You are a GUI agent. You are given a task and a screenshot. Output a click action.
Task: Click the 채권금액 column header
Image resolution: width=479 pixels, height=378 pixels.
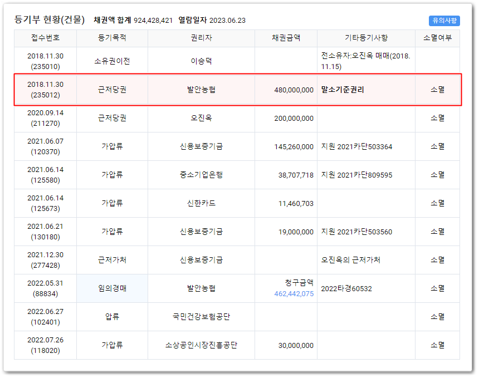286,38
